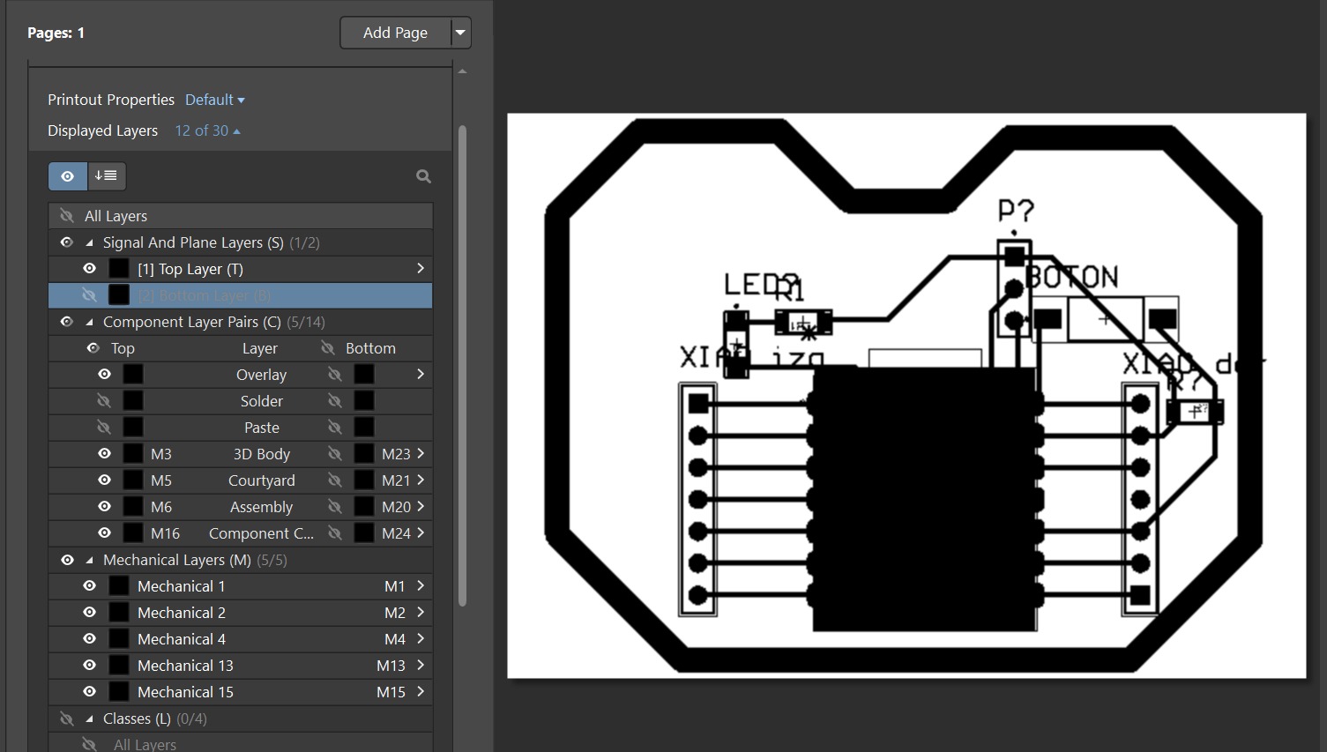Click the layer sort order icon

click(107, 176)
